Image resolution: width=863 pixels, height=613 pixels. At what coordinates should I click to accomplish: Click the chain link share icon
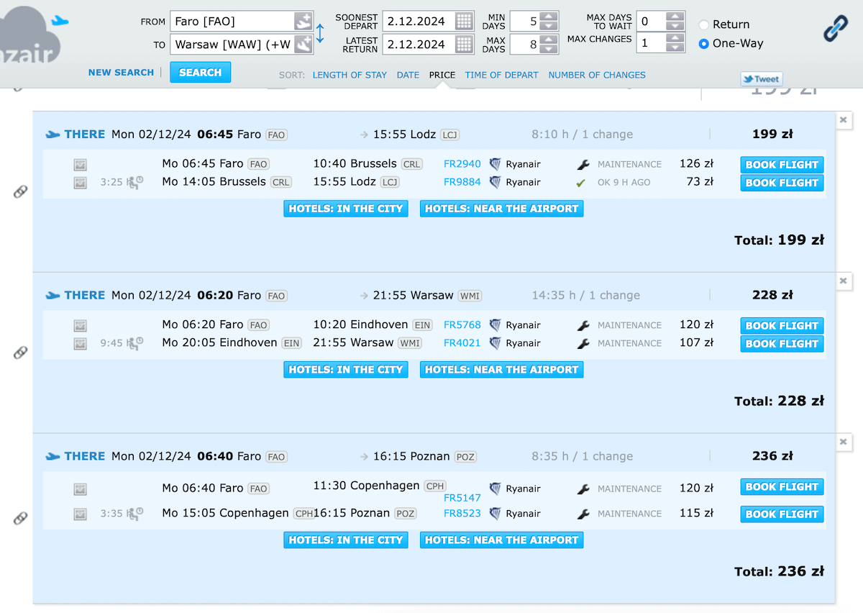click(836, 29)
